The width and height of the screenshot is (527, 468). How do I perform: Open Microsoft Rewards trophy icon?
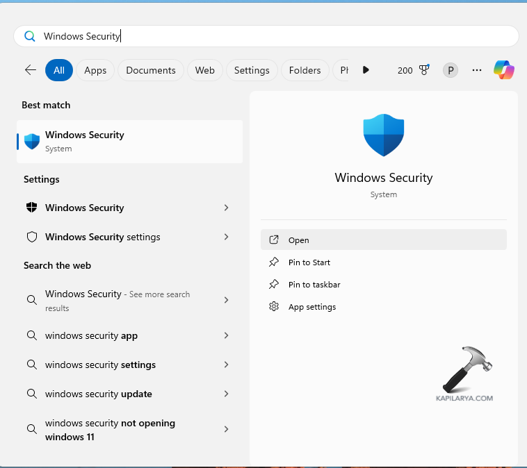[x=424, y=70]
